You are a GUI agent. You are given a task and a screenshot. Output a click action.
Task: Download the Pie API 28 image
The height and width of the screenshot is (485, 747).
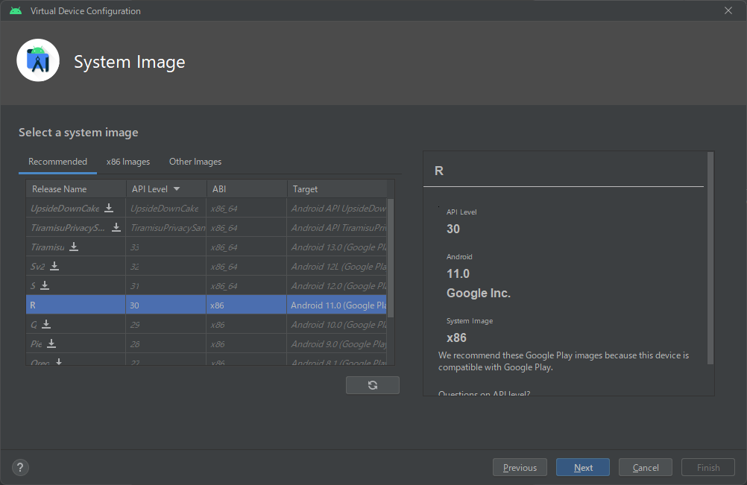[x=51, y=343]
